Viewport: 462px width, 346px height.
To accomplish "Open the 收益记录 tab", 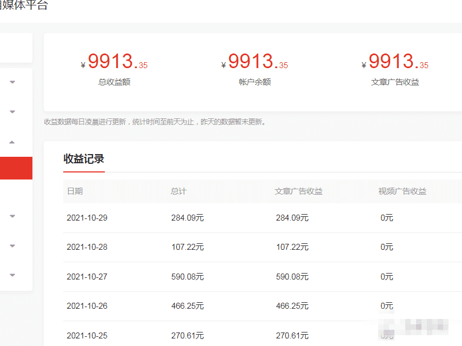I will coord(84,159).
